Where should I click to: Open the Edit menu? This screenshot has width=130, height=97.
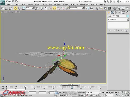(9, 4)
